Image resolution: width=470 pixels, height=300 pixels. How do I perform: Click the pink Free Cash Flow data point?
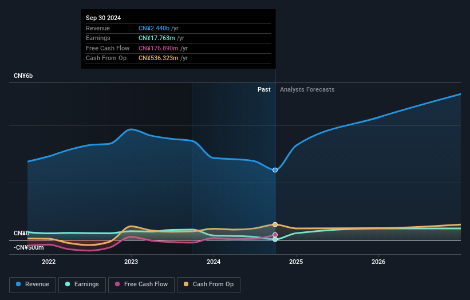click(275, 235)
